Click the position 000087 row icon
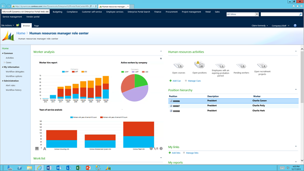The height and width of the screenshot is (171, 304). 171,106
